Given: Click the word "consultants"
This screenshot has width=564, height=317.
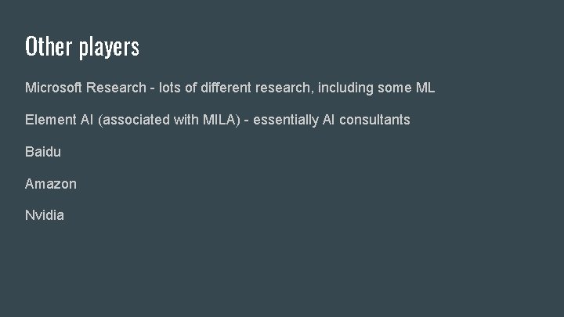Looking at the screenshot, I should coord(374,121).
